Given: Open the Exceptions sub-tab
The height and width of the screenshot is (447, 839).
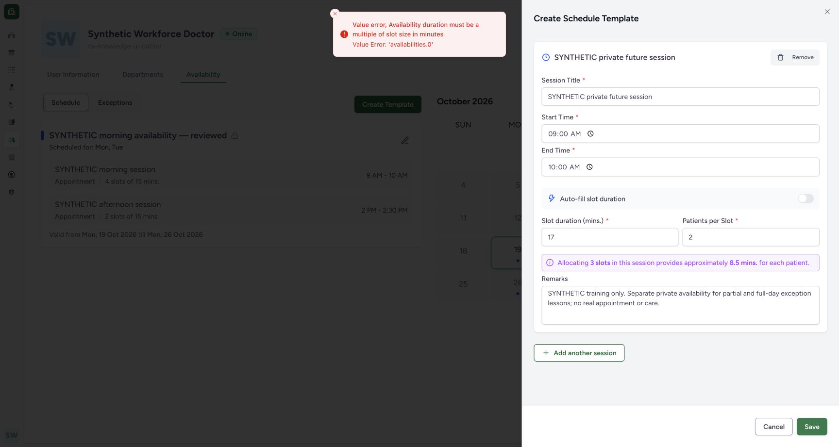Looking at the screenshot, I should [115, 102].
